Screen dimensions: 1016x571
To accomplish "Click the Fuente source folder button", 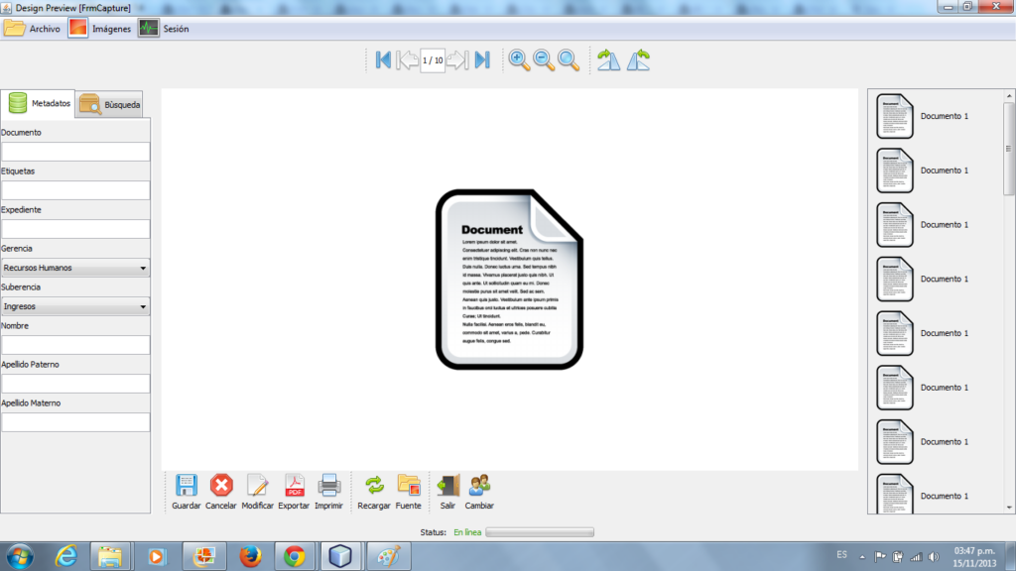I will [x=408, y=486].
